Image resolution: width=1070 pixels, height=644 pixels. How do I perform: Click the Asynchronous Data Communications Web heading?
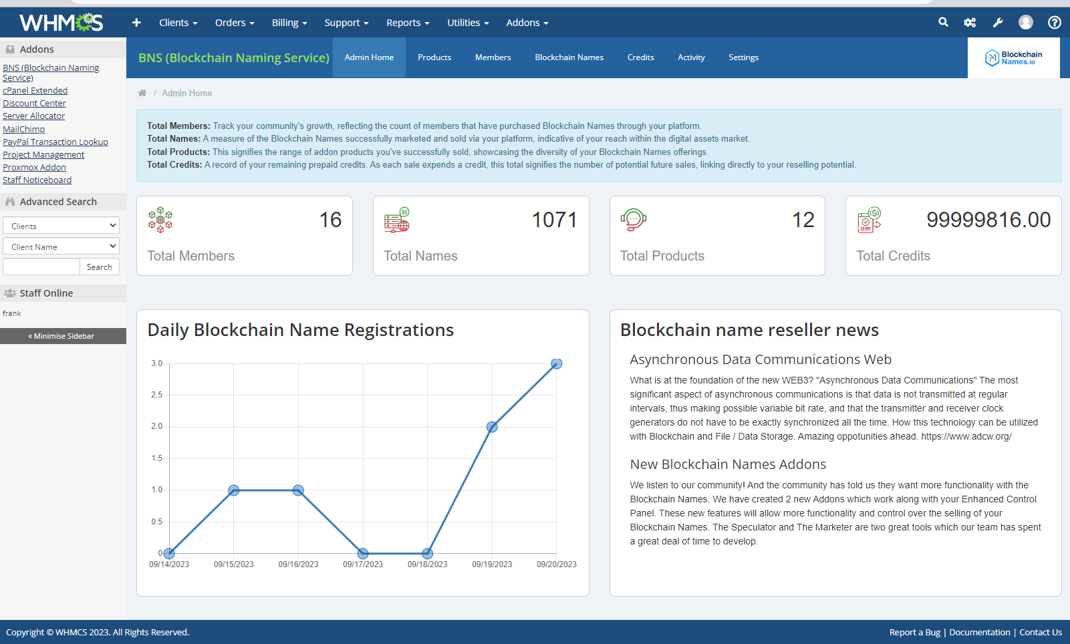point(761,359)
